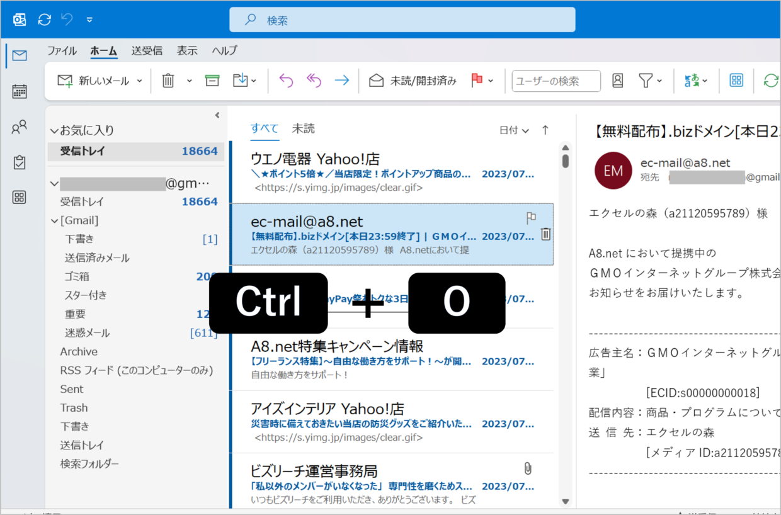Select the ホーム ribbon tab
The height and width of the screenshot is (515, 781).
coord(103,51)
